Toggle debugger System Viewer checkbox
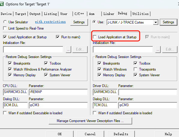Image resolution: width=179 pixels, height=137 pixels. [x=135, y=75]
